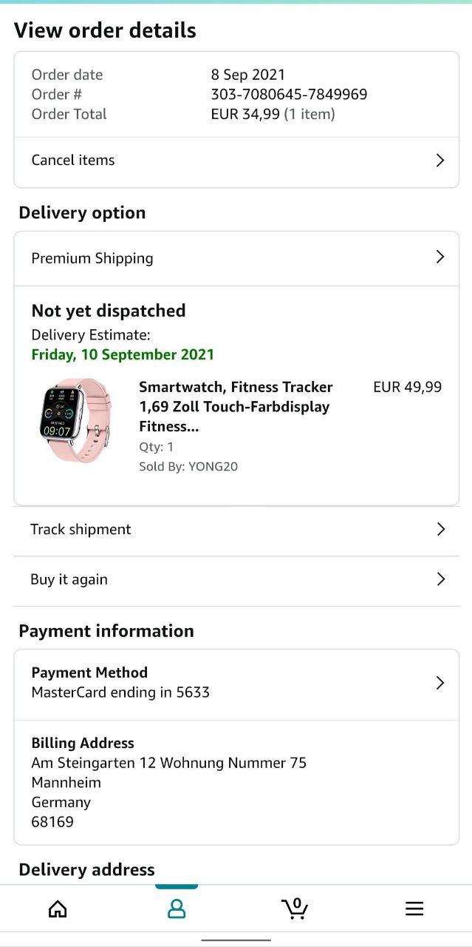Expand Premium Shipping chevron arrow
472x947 pixels.
(440, 257)
